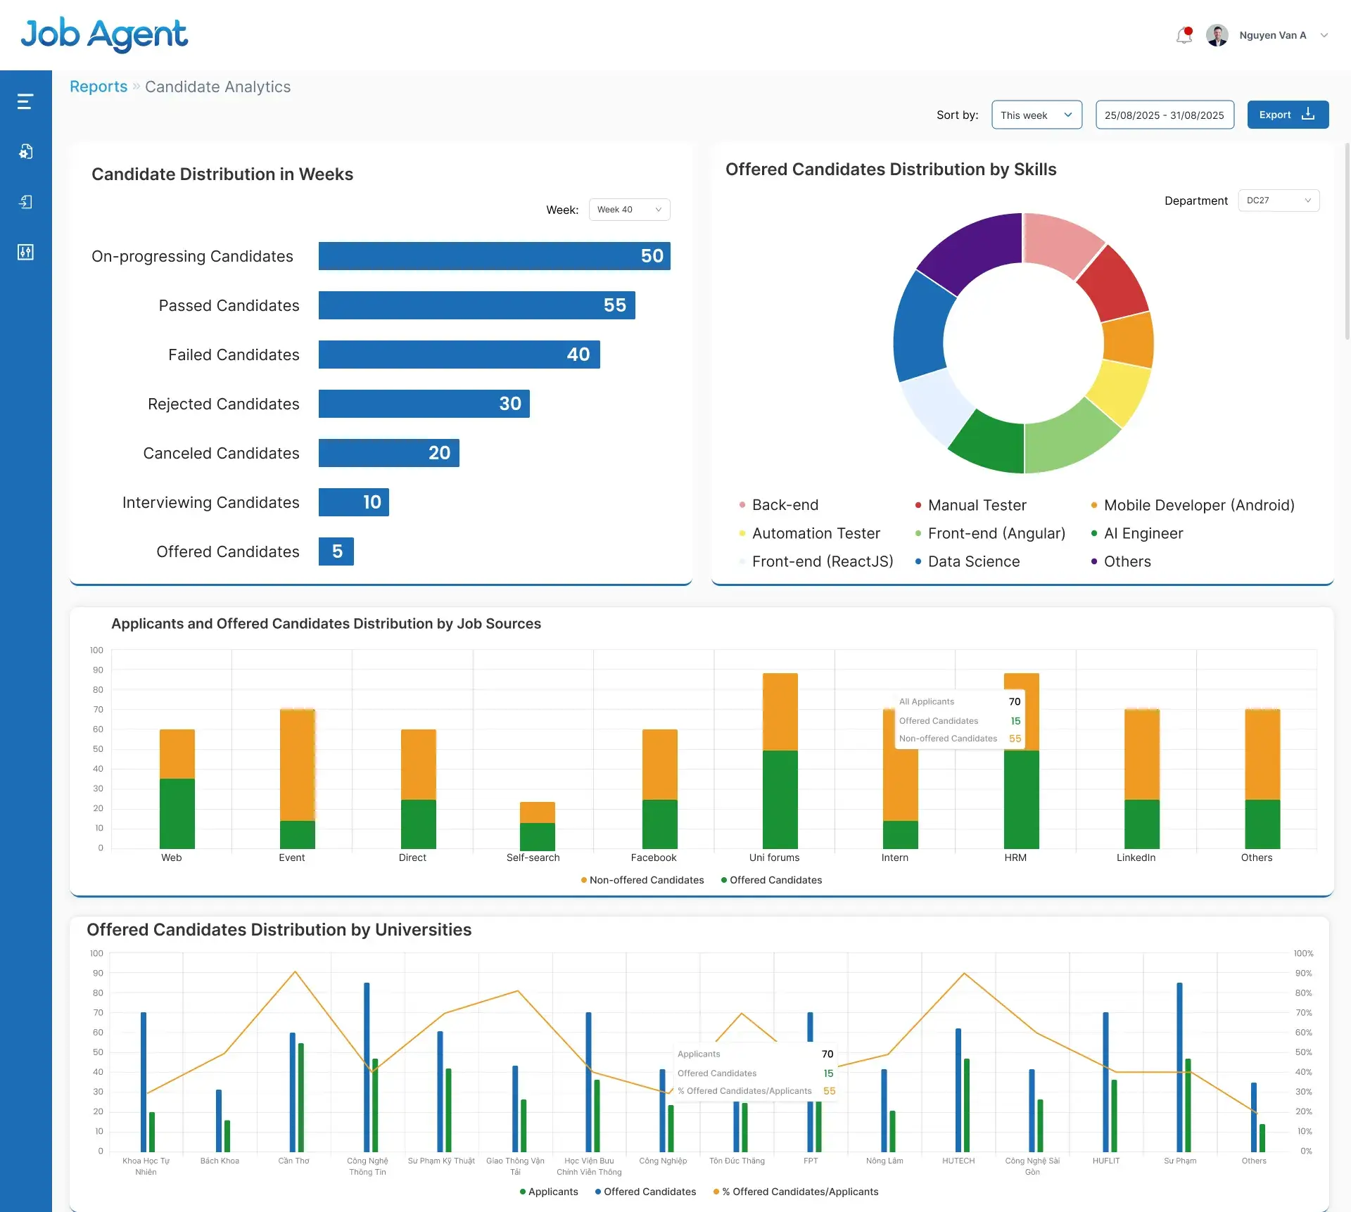Toggle the Manual Tester legend item

[x=970, y=505]
